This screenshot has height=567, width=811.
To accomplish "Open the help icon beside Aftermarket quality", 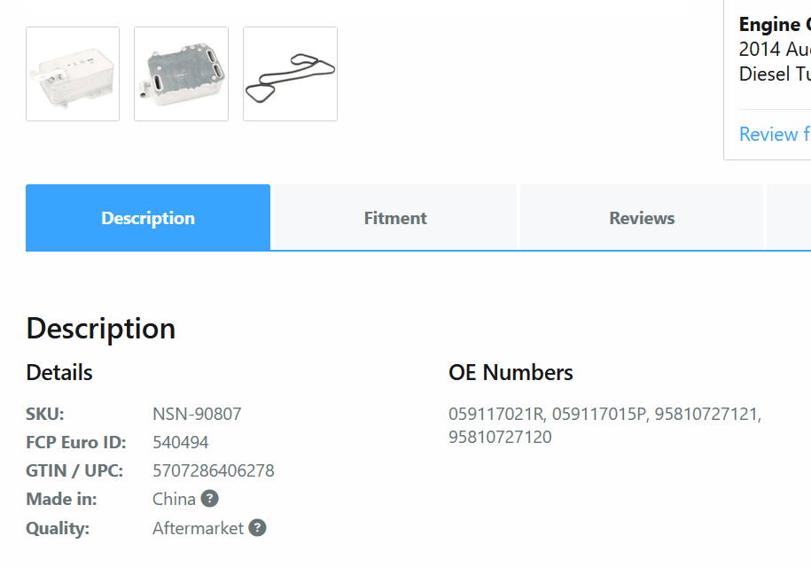I will coord(257,528).
